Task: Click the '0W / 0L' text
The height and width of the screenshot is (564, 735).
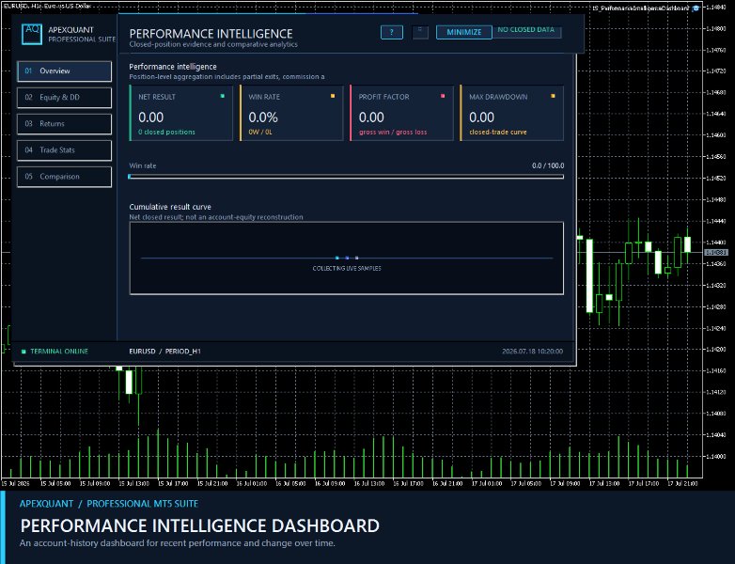Action: click(260, 133)
